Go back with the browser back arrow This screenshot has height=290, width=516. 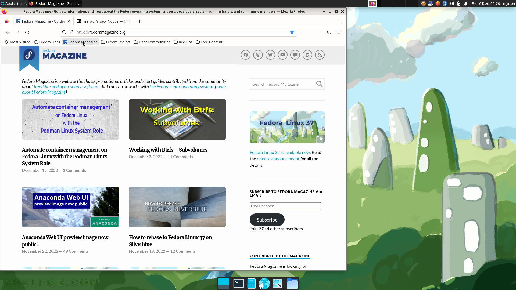(8, 32)
